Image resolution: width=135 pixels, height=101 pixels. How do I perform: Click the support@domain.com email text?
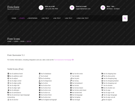pos(83,9)
